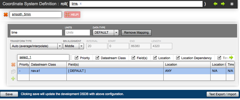The width and height of the screenshot is (240, 100).
Task: Click the Start field showing 0
Action: (119, 46)
